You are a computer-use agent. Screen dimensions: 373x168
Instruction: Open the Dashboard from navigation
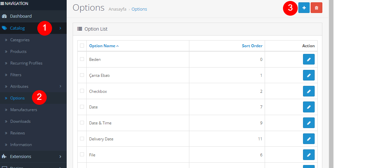pos(21,16)
